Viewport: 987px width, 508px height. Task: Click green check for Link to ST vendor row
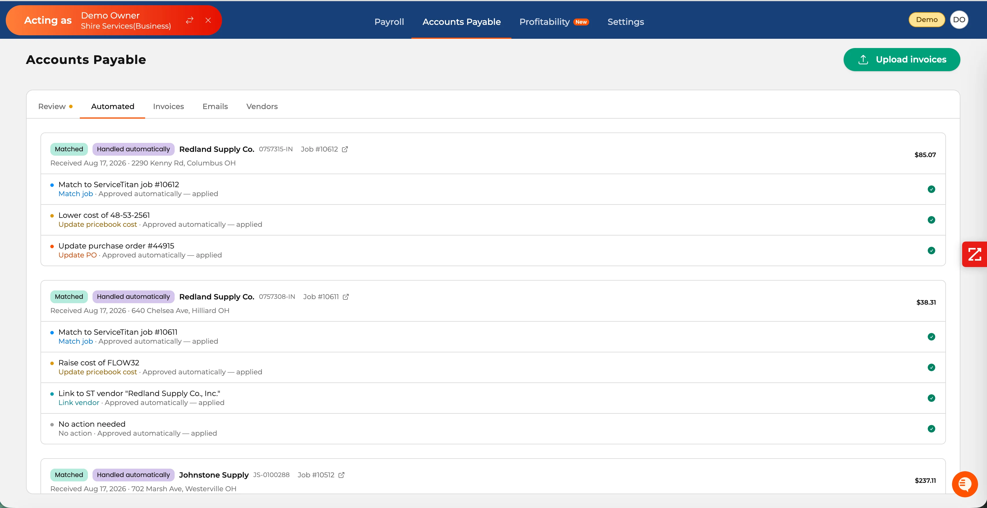931,398
